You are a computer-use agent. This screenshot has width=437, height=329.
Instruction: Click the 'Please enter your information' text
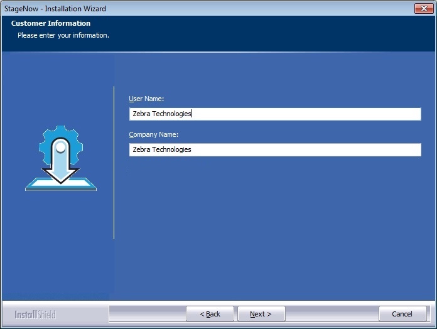click(x=63, y=35)
